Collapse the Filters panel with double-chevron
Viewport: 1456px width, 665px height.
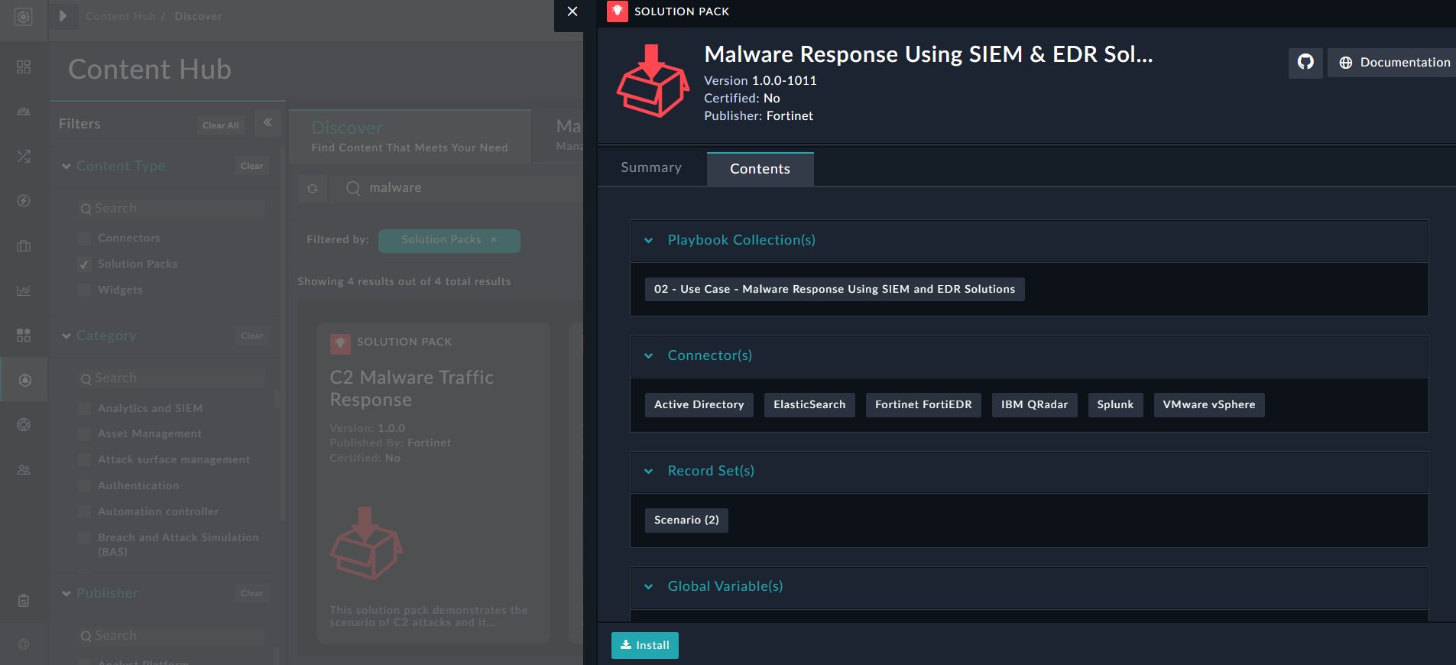(x=268, y=122)
